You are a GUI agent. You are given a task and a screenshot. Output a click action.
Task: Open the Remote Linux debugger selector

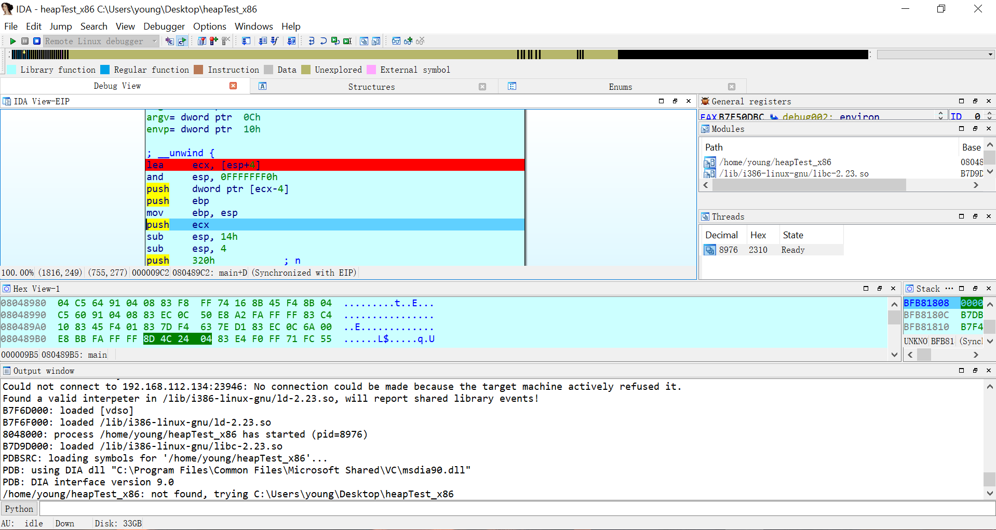pyautogui.click(x=153, y=41)
